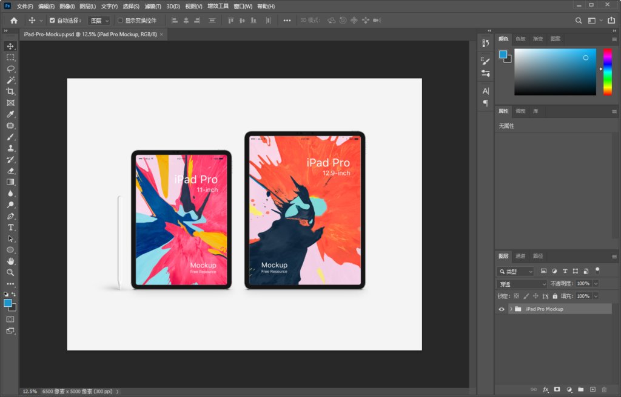621x397 pixels.
Task: Activate the Crop tool
Action: coord(10,91)
